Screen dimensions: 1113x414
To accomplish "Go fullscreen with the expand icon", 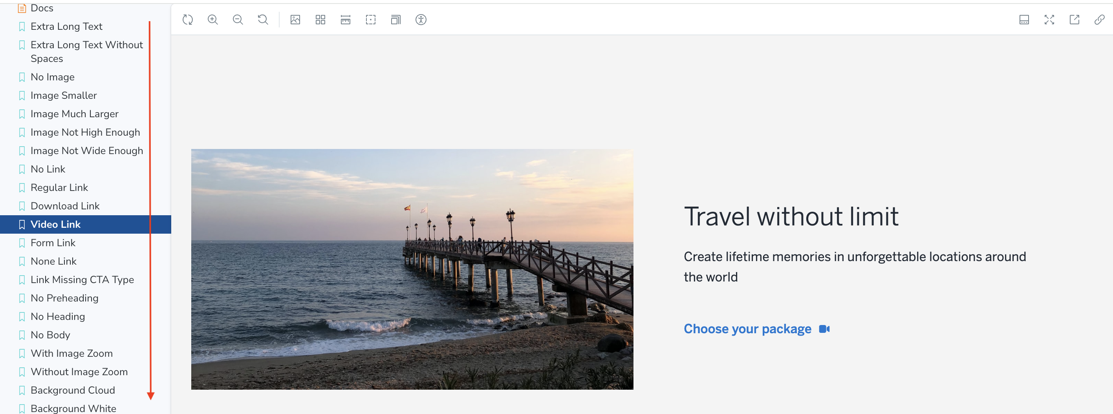I will [x=1049, y=20].
